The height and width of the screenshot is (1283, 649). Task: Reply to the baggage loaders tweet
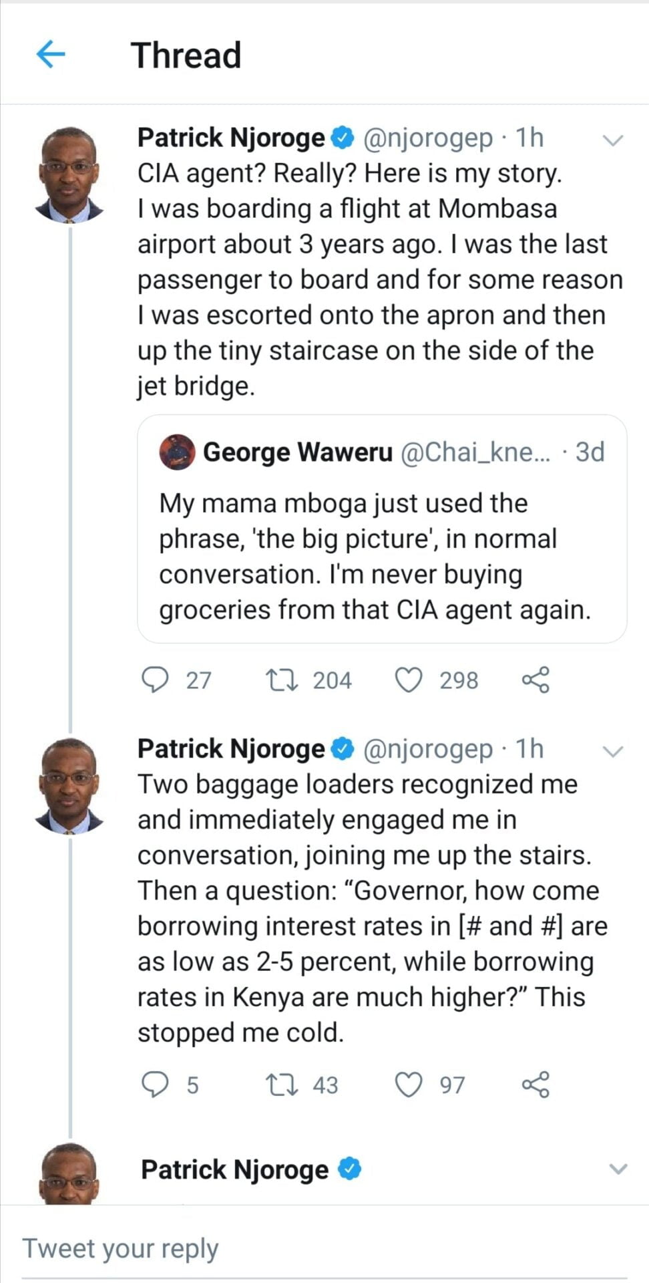pyautogui.click(x=156, y=1085)
